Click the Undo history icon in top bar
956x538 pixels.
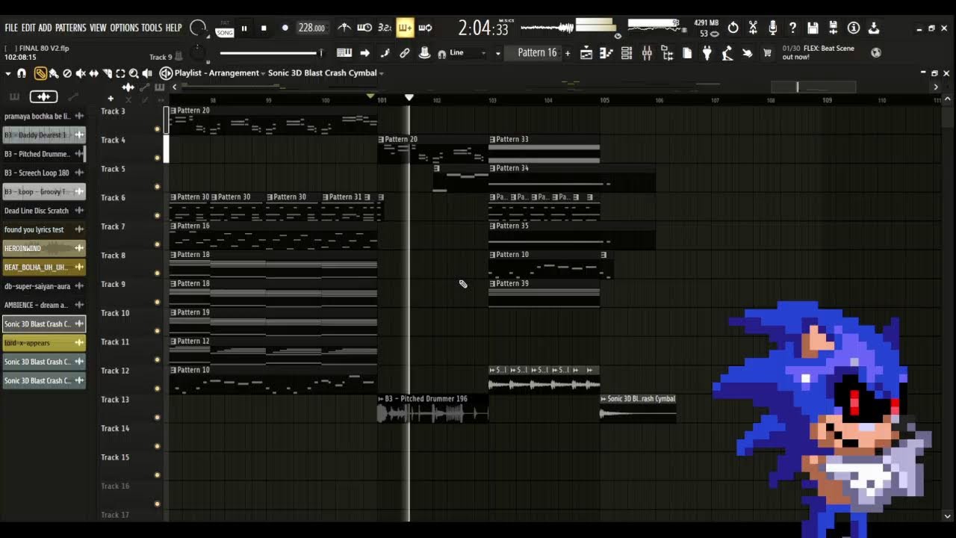[x=733, y=28]
